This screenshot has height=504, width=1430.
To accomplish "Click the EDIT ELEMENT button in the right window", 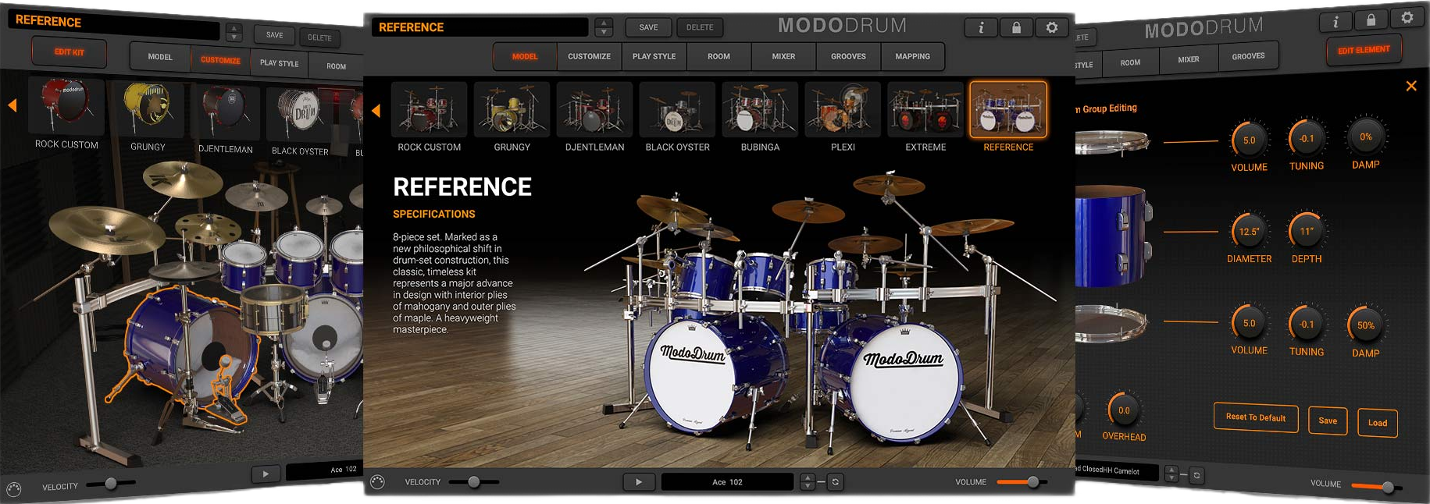I will (1364, 50).
